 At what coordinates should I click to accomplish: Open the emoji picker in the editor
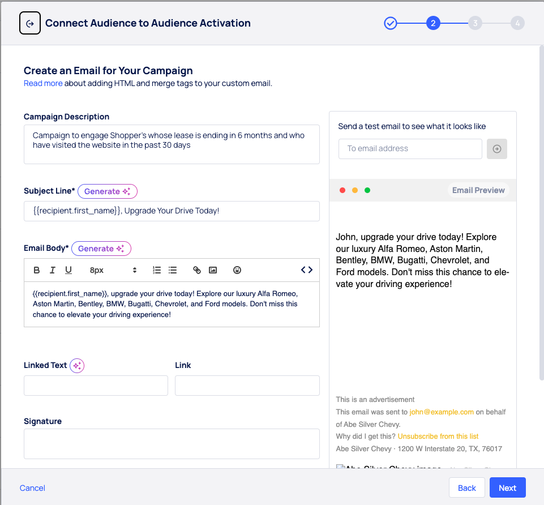237,270
